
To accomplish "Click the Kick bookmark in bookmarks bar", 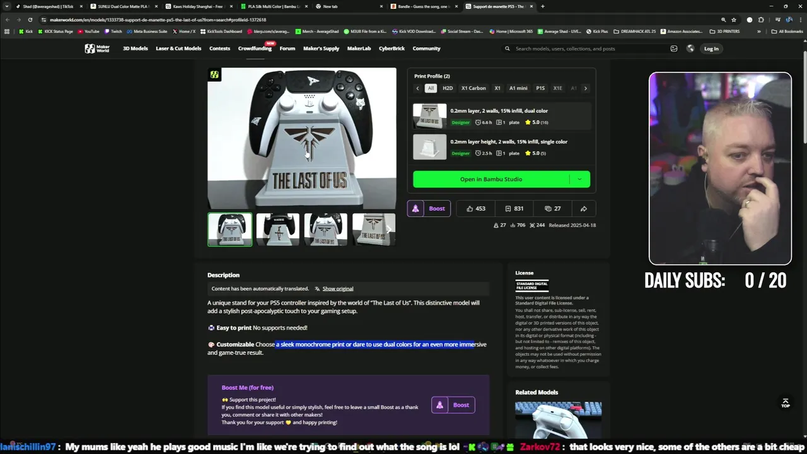I will pos(26,31).
